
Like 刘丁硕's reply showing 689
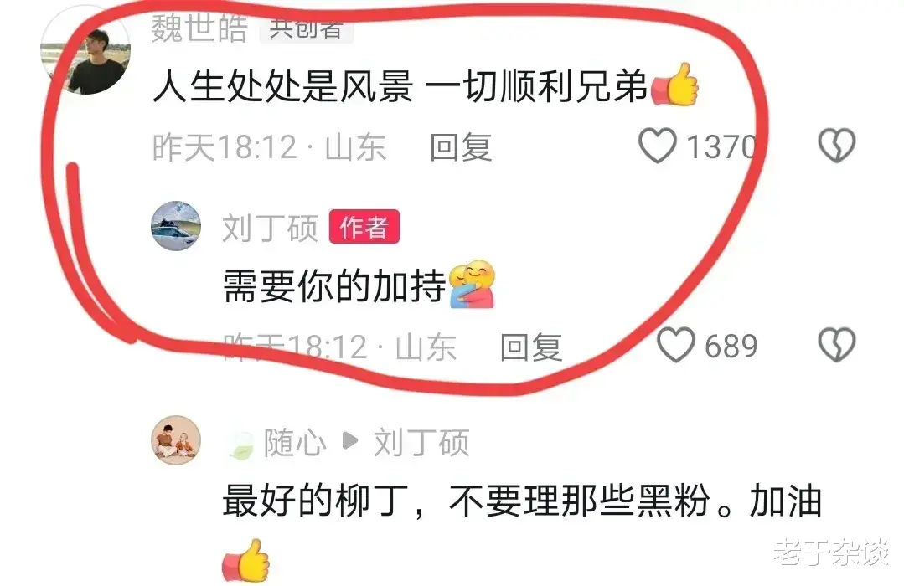(675, 345)
